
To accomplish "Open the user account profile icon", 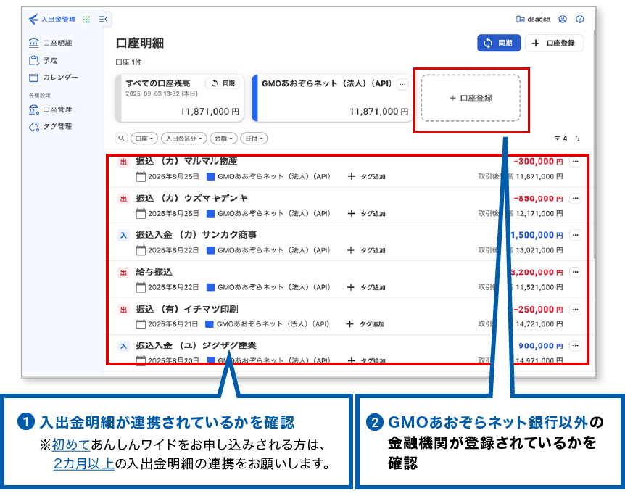I will [563, 20].
